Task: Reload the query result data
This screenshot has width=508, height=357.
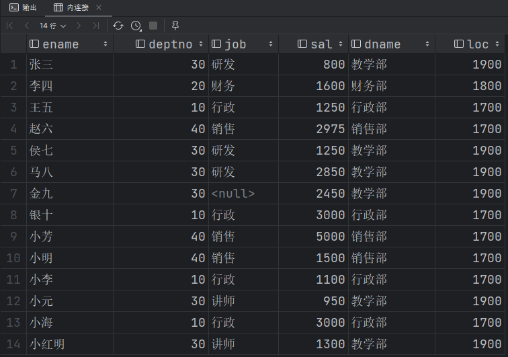Action: (x=118, y=26)
